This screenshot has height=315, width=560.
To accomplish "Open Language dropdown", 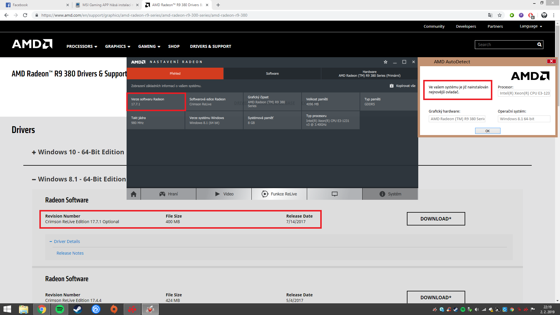I will pyautogui.click(x=531, y=26).
